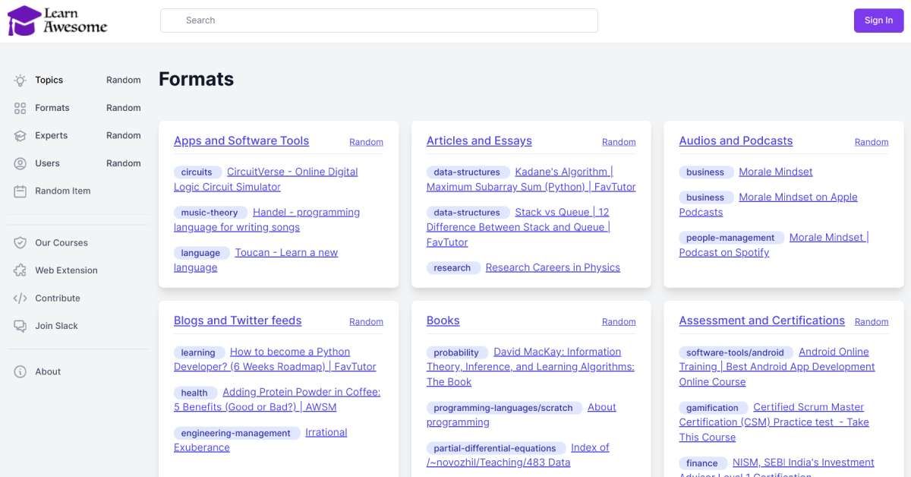Image resolution: width=911 pixels, height=477 pixels.
Task: Click the Our Courses shield icon
Action: [20, 243]
